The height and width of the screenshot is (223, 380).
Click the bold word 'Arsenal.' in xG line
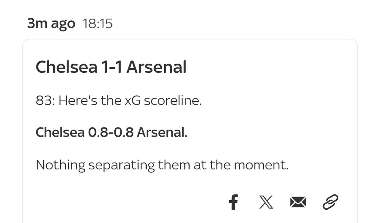coord(162,133)
